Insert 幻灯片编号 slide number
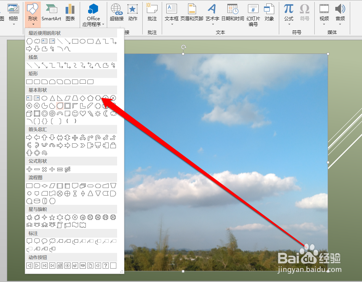The width and height of the screenshot is (362, 282). pos(253,15)
